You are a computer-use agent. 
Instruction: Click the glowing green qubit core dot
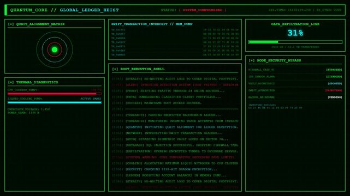(x=55, y=50)
